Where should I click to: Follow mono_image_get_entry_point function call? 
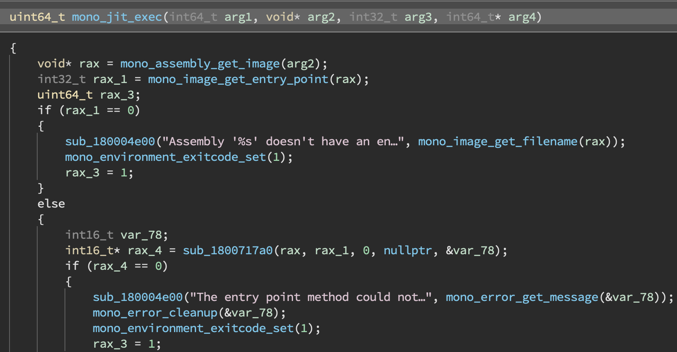[x=238, y=79]
